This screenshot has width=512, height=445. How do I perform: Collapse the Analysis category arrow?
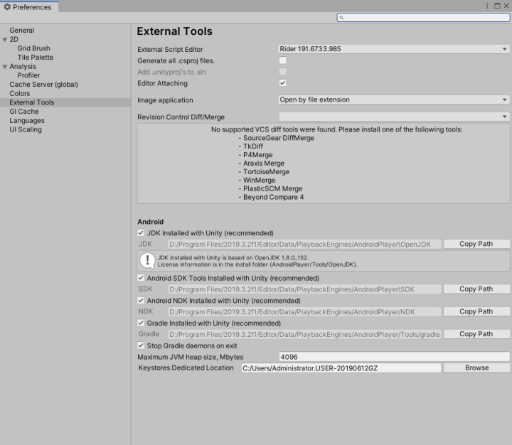(5, 67)
